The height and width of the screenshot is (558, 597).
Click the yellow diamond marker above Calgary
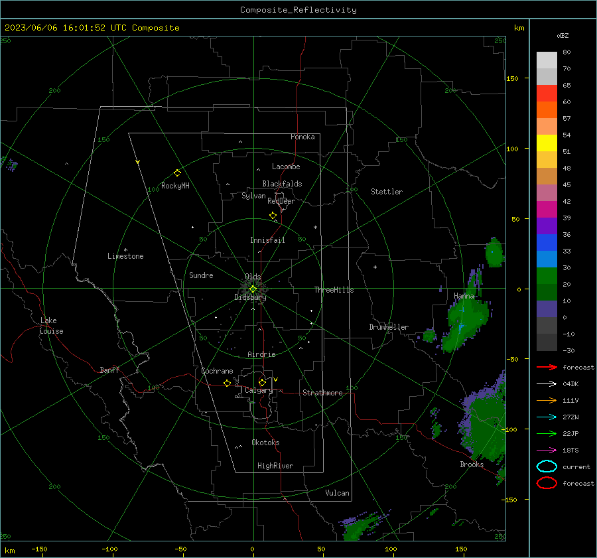pyautogui.click(x=262, y=382)
